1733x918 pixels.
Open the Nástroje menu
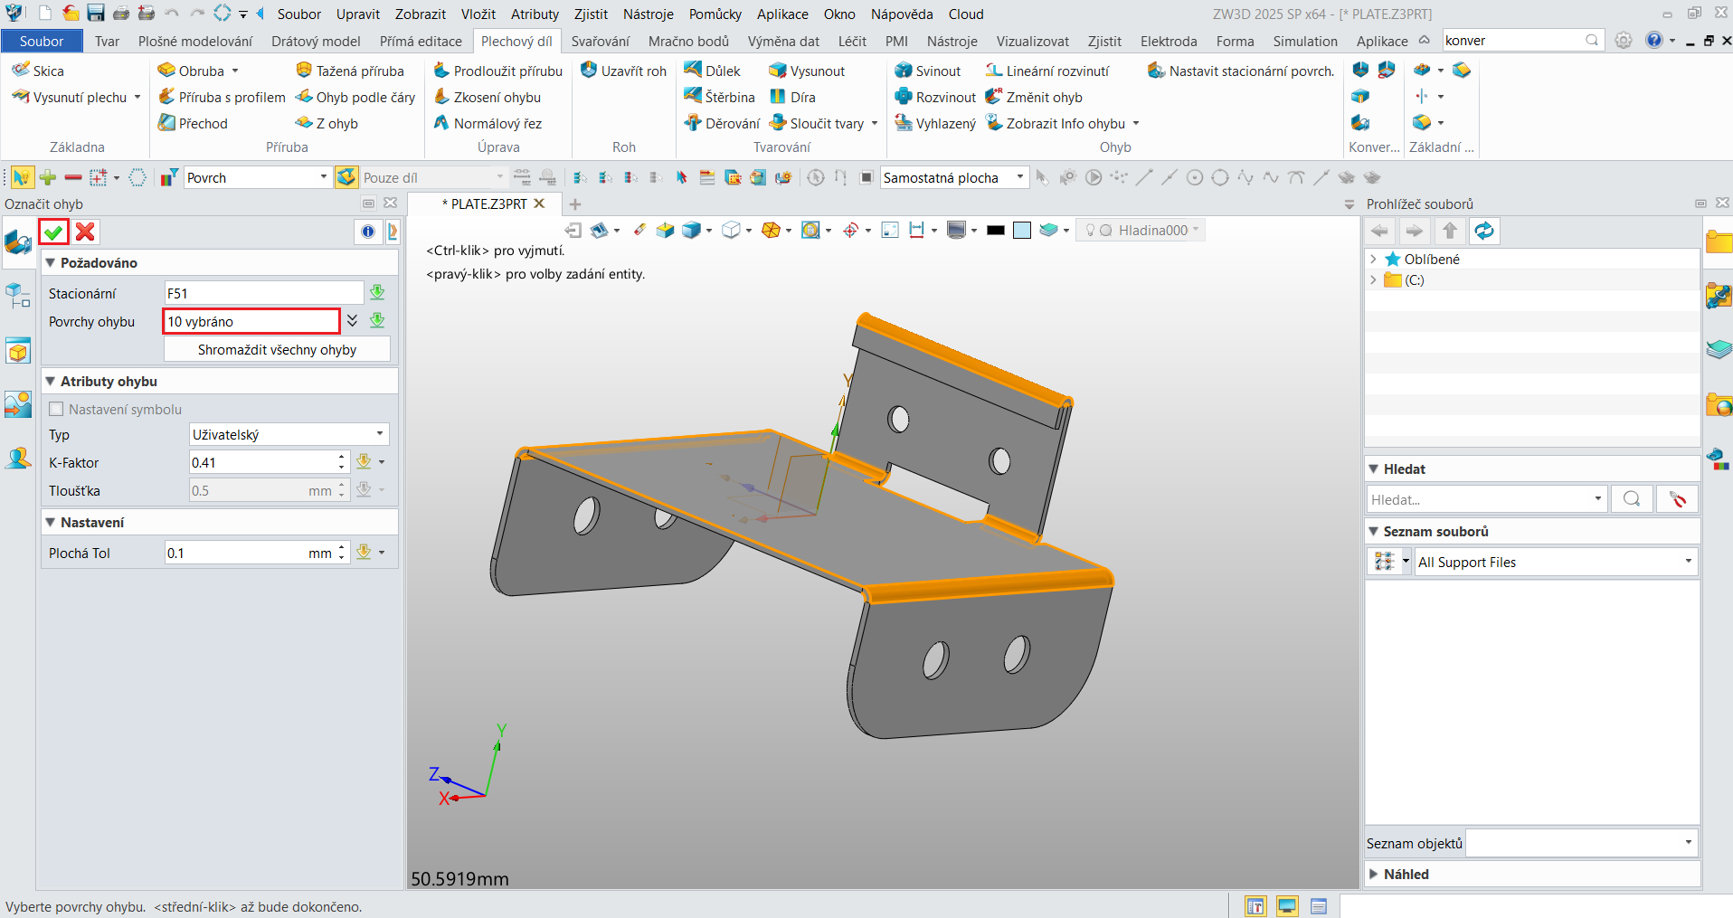648,14
